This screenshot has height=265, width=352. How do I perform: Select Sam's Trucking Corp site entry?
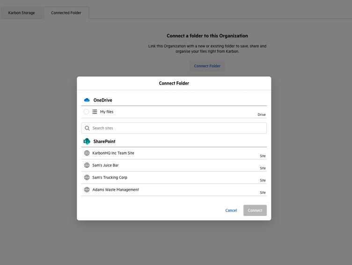(x=174, y=178)
